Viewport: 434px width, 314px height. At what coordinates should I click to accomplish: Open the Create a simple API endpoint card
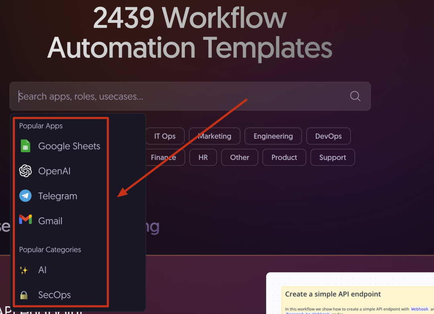350,293
